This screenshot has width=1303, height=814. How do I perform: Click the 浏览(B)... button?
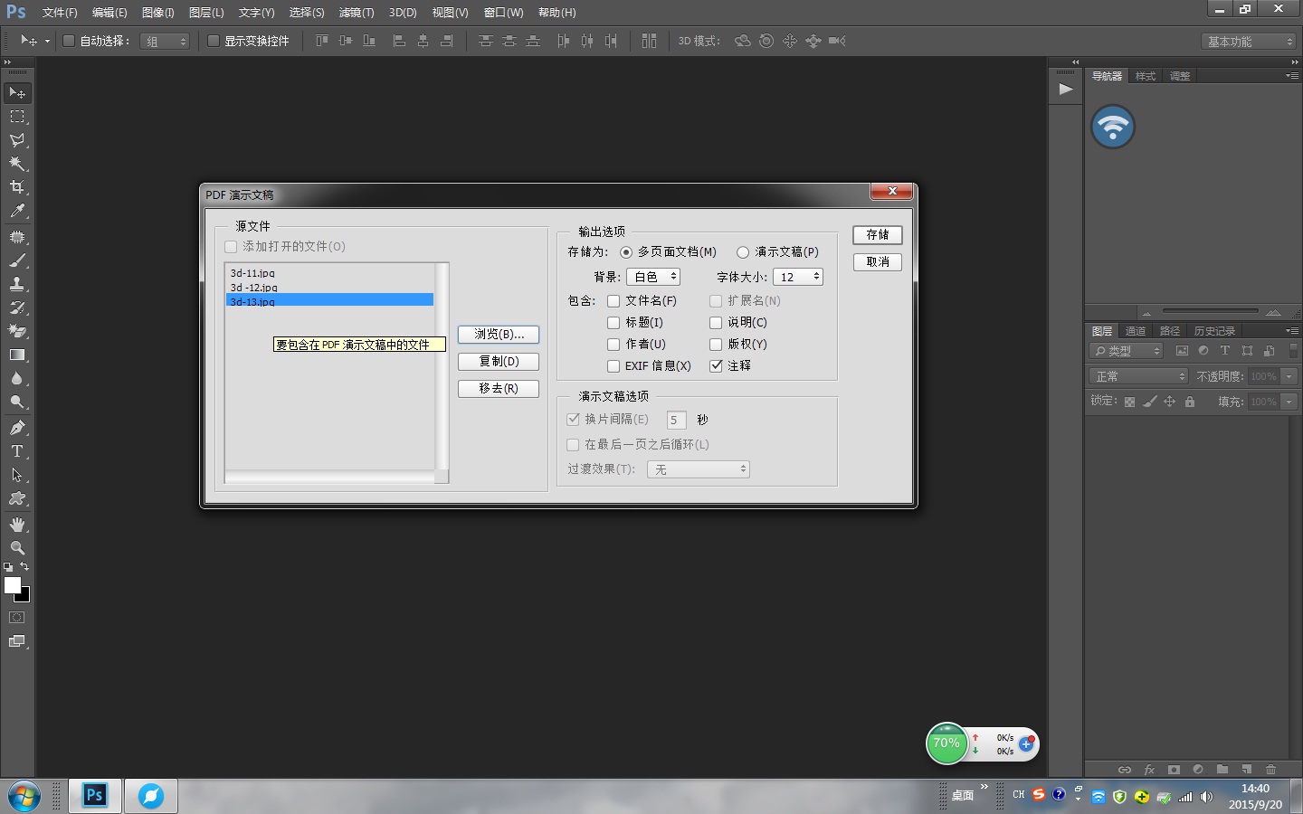click(499, 335)
